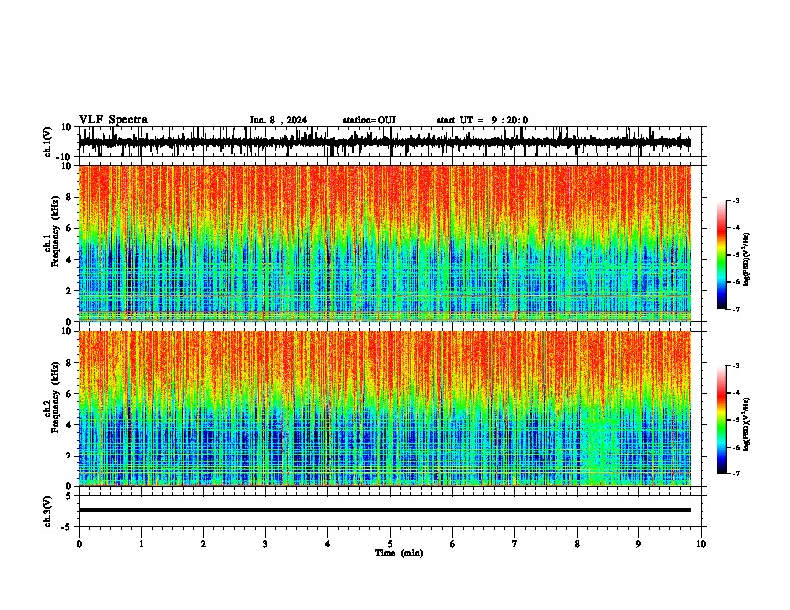The width and height of the screenshot is (790, 610).
Task: Click time axis tick label "5"
Action: click(x=390, y=544)
